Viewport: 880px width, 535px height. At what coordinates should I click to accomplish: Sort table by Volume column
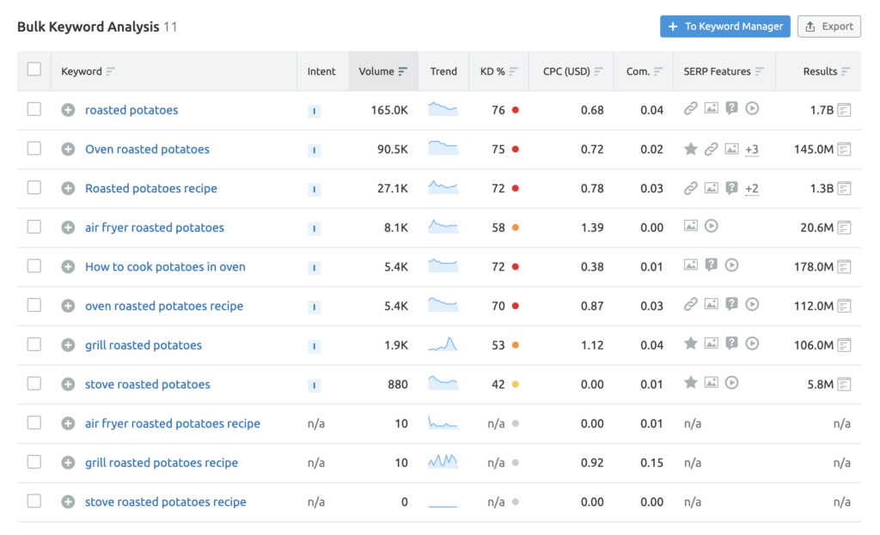[x=382, y=71]
